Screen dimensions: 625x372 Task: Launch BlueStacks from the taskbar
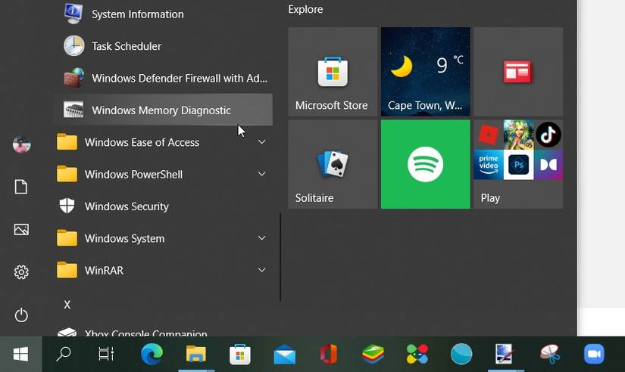point(373,354)
